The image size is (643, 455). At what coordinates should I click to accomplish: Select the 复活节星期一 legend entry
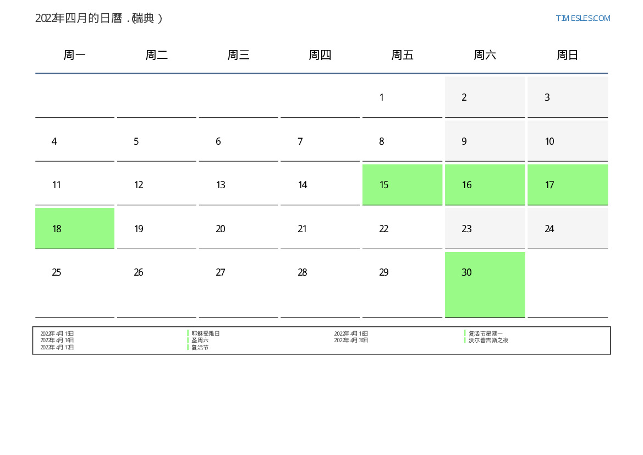coord(485,333)
